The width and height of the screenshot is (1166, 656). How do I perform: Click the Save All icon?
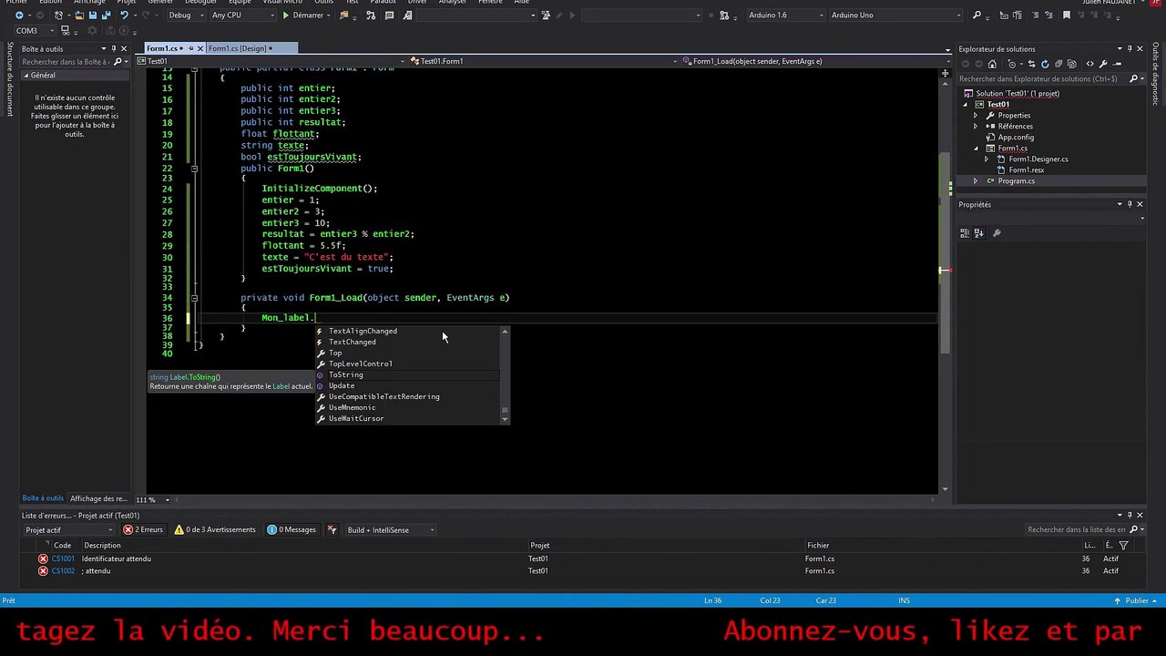pyautogui.click(x=105, y=15)
